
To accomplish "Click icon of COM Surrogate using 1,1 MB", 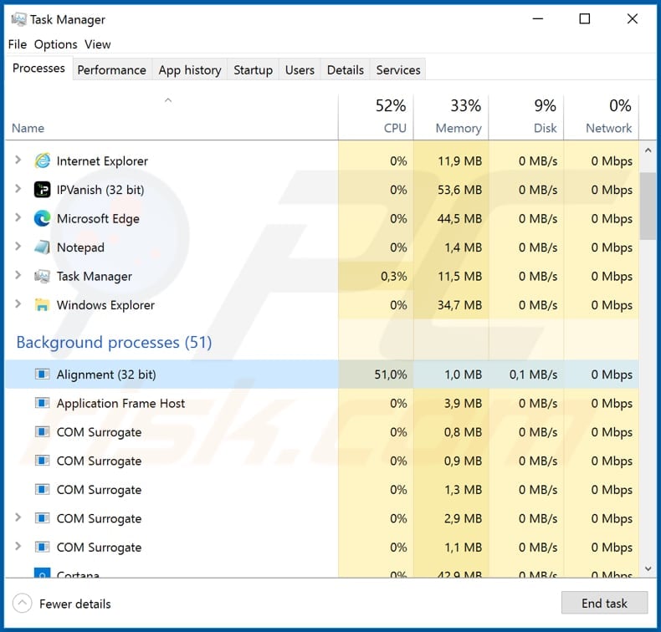I will pyautogui.click(x=42, y=547).
